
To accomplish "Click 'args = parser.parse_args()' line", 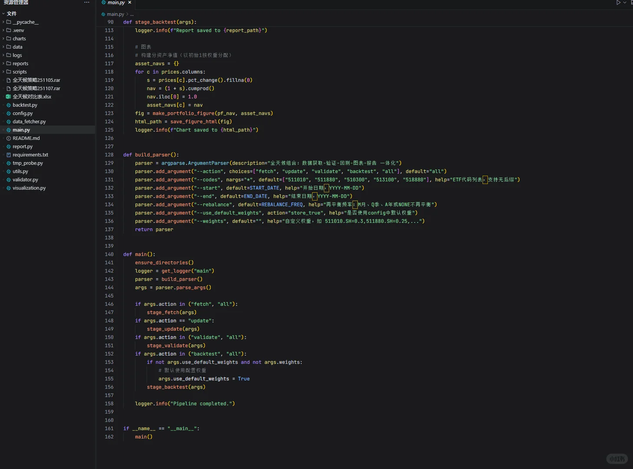I will (173, 288).
